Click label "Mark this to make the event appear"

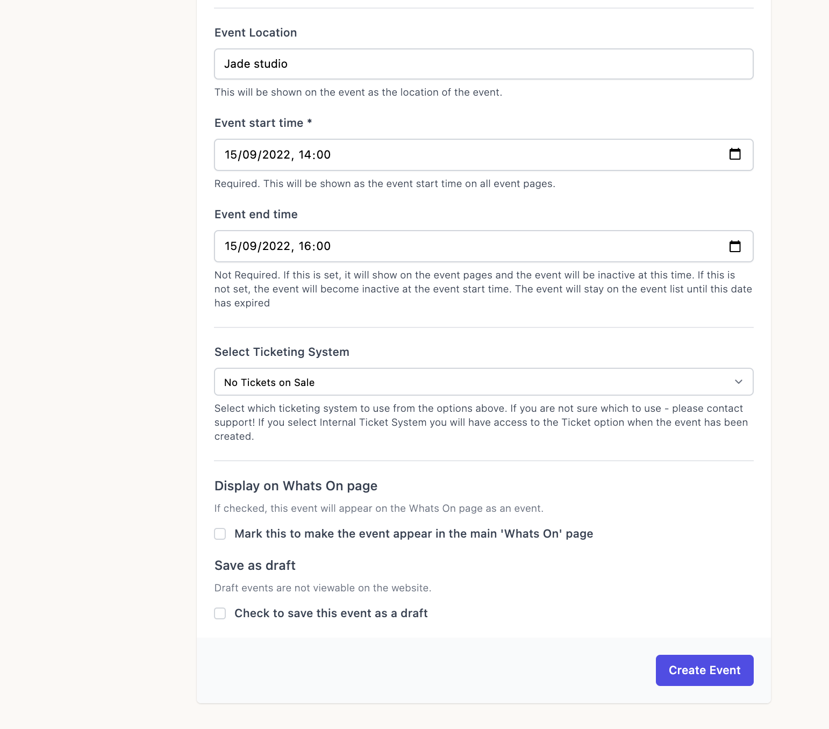point(414,534)
